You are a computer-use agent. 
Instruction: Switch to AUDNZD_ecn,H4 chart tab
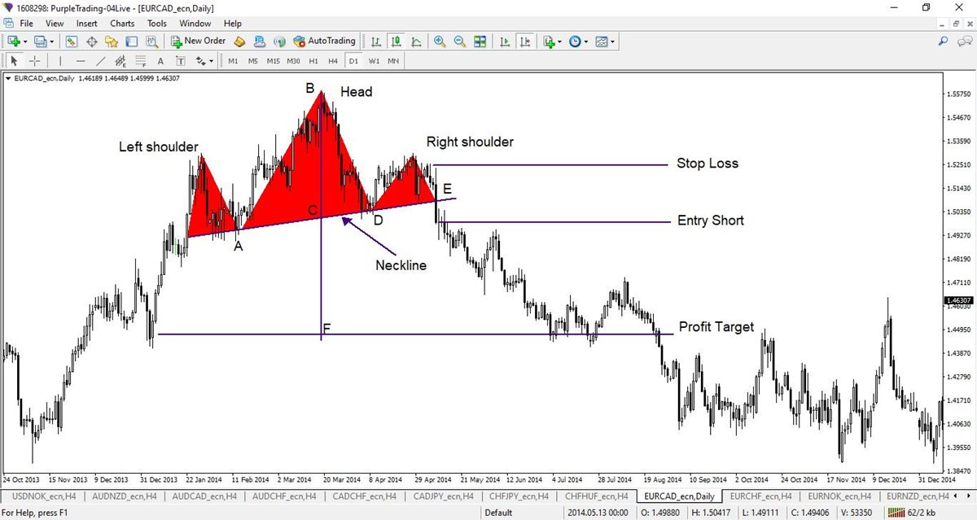point(123,496)
